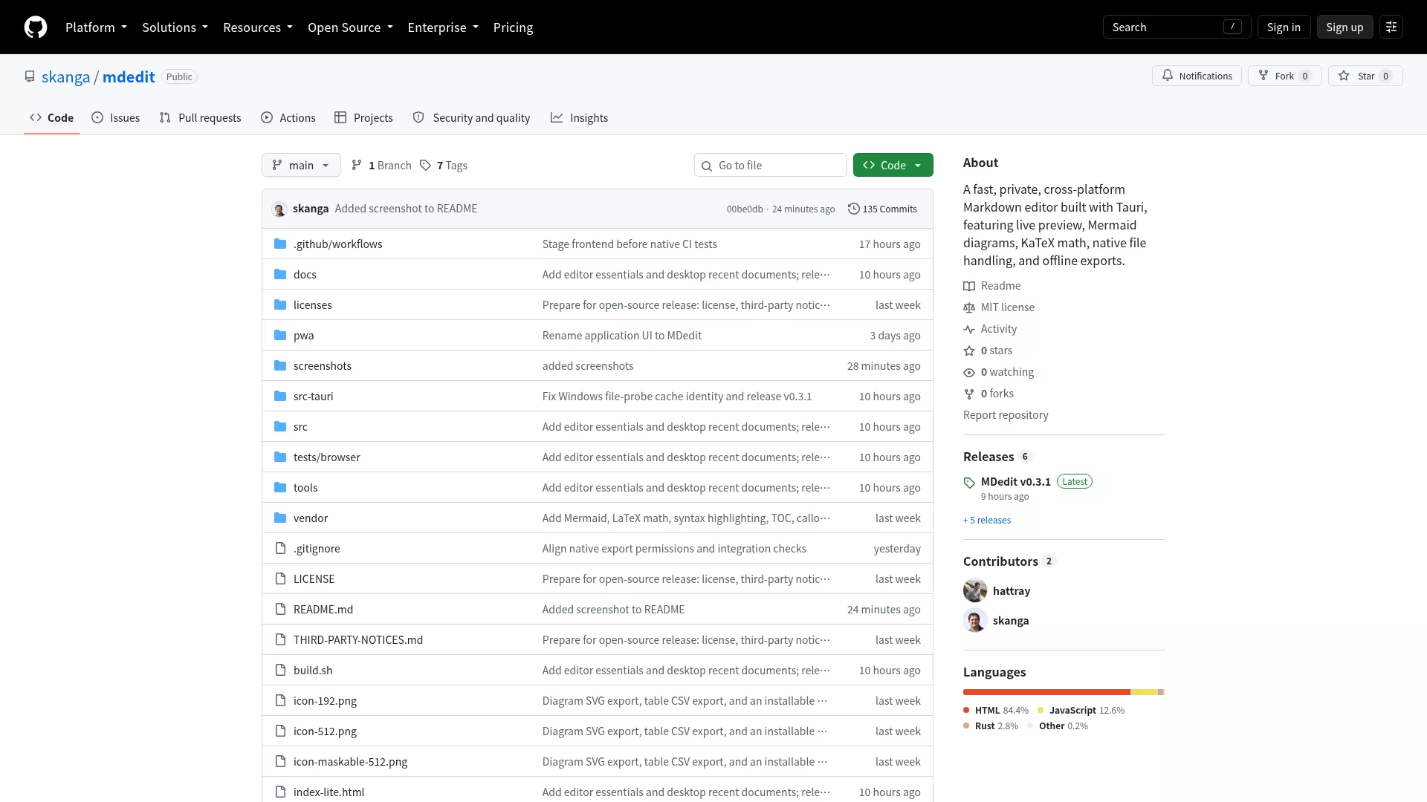
Task: Click the red HTML language dot
Action: point(966,711)
